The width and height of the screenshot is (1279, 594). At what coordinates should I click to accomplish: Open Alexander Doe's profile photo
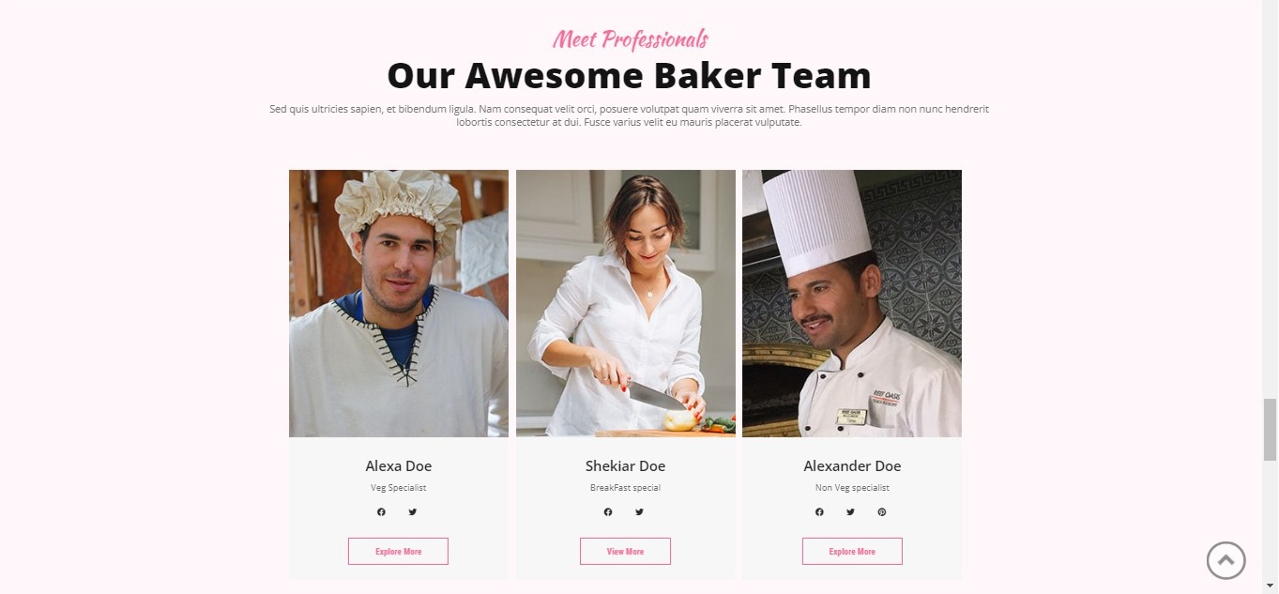tap(852, 303)
